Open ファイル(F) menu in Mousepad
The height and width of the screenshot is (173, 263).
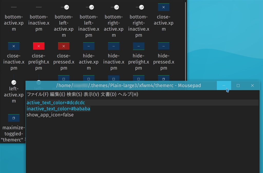click(x=37, y=94)
